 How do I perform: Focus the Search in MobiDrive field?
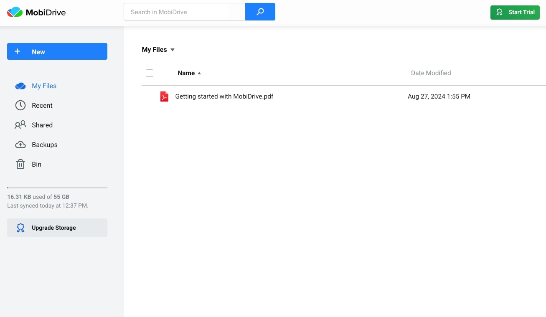tap(184, 12)
